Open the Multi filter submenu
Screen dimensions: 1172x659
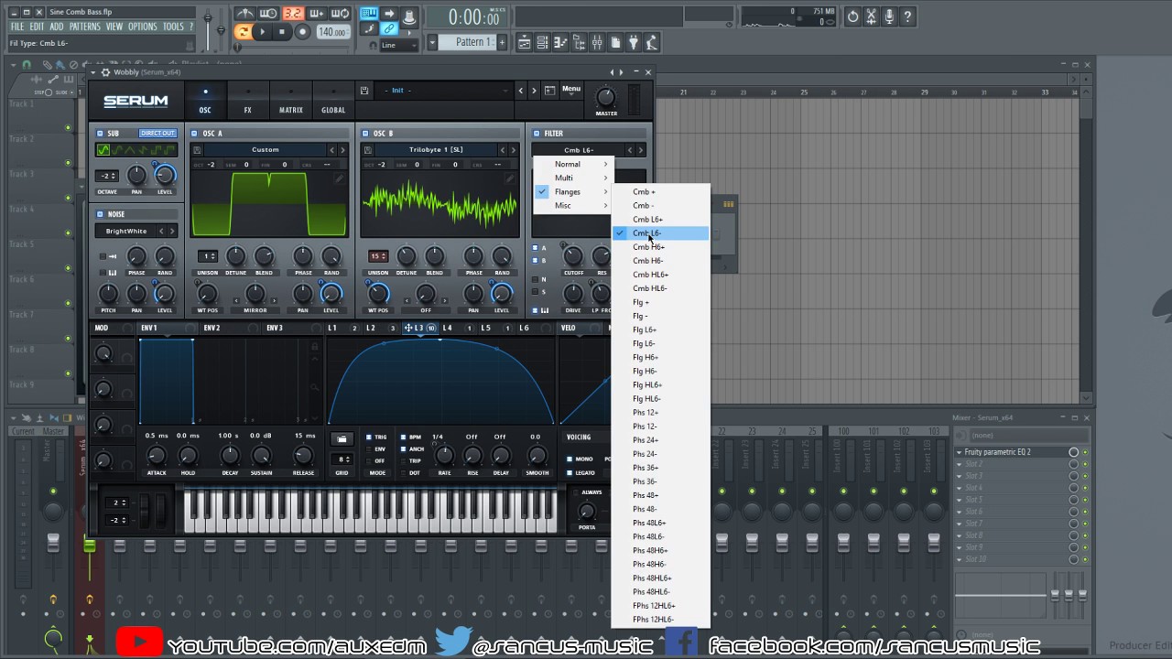572,178
